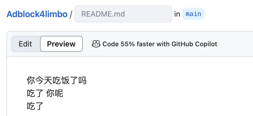Click the first 吃了 in the second line
Viewport: 253px width, 116px height.
[x=35, y=93]
